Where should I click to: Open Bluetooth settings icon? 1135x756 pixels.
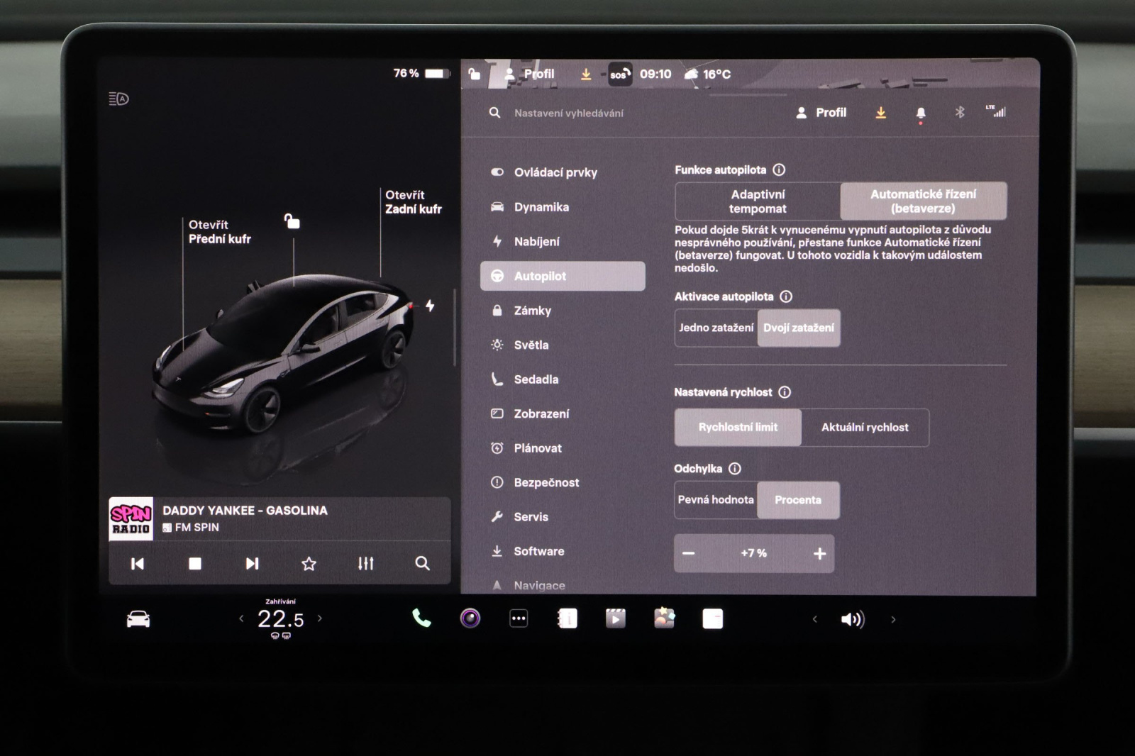click(960, 112)
